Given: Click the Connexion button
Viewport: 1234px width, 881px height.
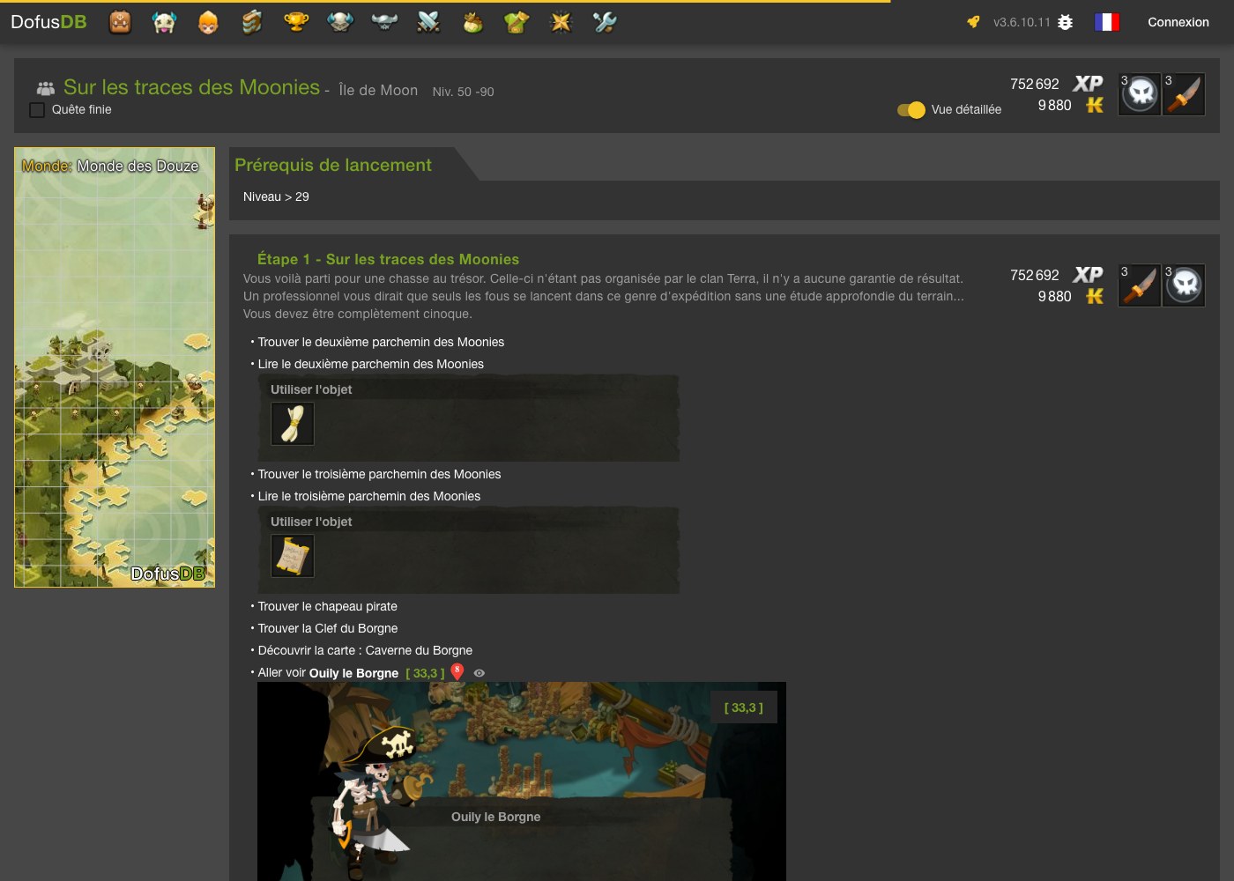Looking at the screenshot, I should [1178, 22].
